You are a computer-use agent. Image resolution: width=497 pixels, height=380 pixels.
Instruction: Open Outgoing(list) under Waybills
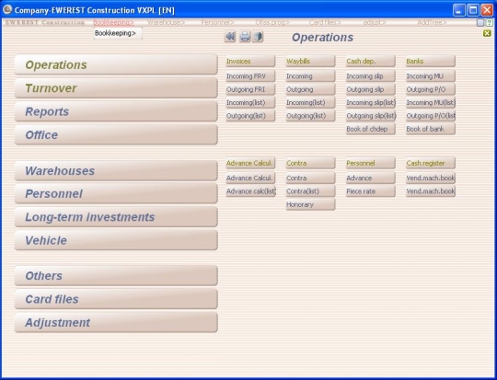310,116
